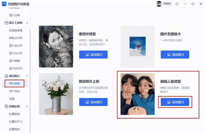This screenshot has width=205, height=133.
Task: Click the 迅捷图片转换器 app logo icon
Action: pyautogui.click(x=4, y=4)
